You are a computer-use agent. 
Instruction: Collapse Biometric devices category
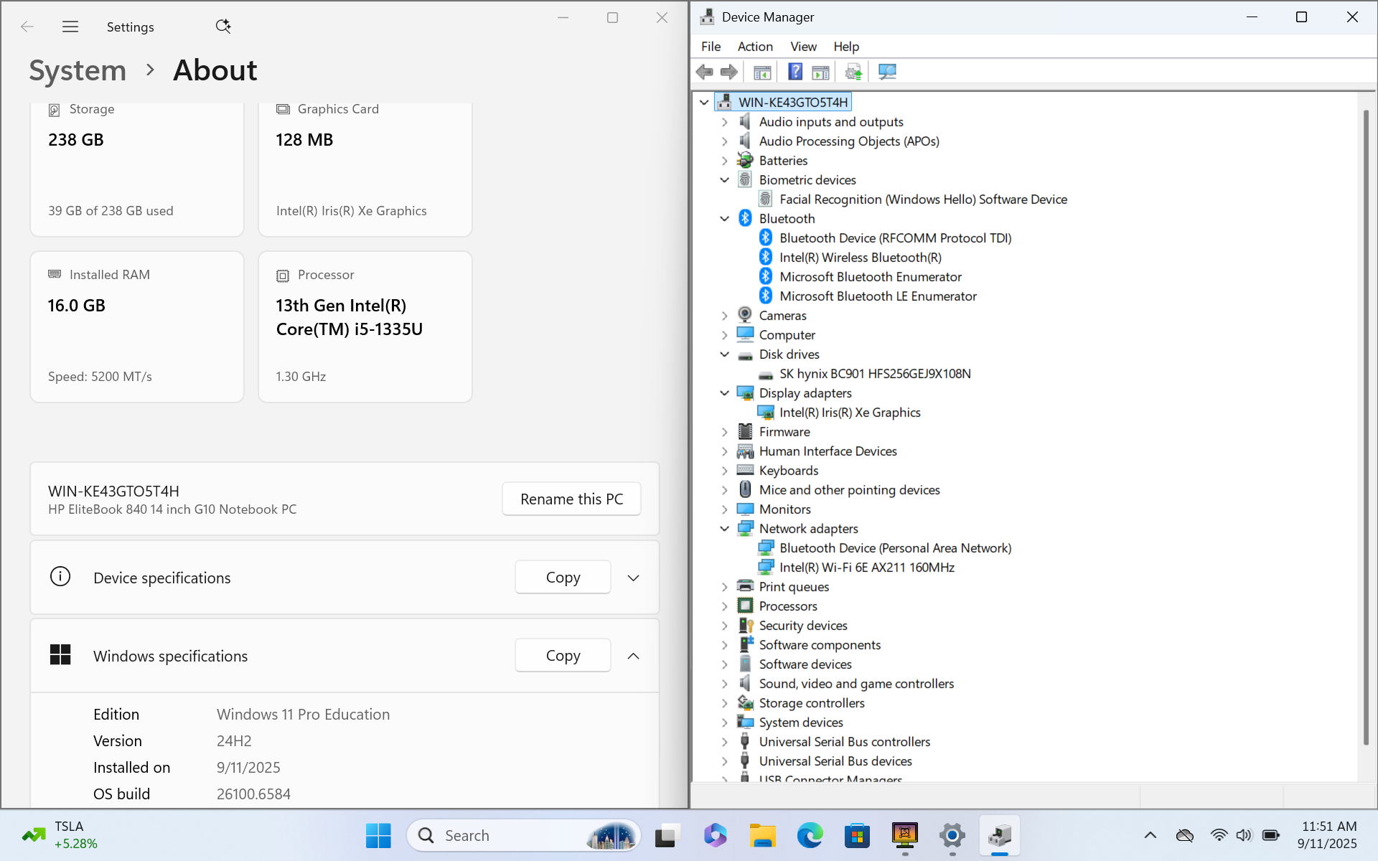tap(725, 179)
